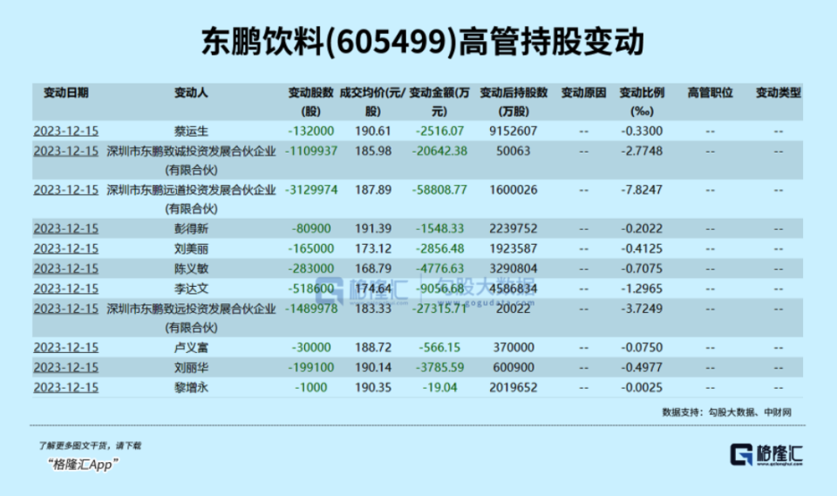The height and width of the screenshot is (496, 837).
Task: Select the name 卢义富
Action: coord(191,348)
